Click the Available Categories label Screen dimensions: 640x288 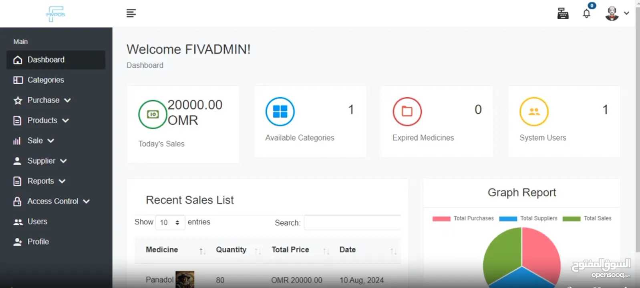(x=300, y=138)
